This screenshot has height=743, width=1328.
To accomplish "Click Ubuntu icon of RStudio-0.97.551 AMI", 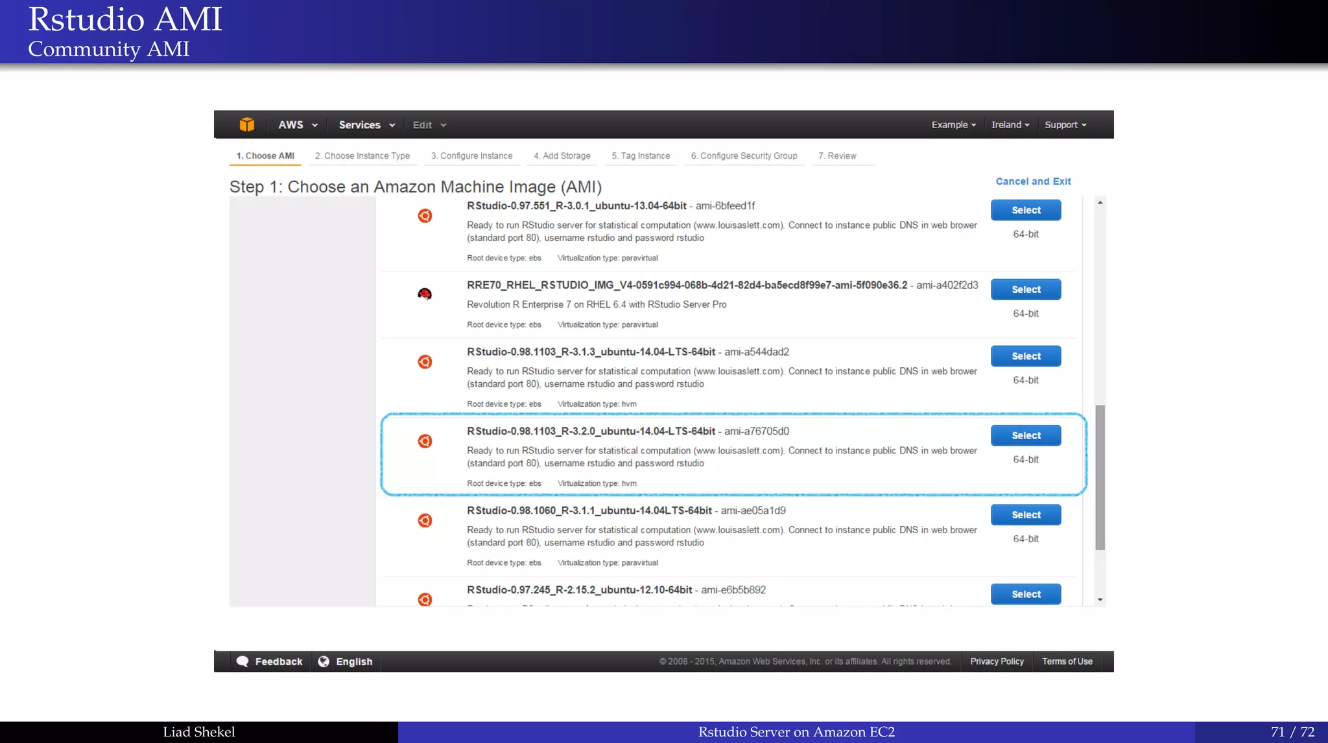I will [425, 216].
